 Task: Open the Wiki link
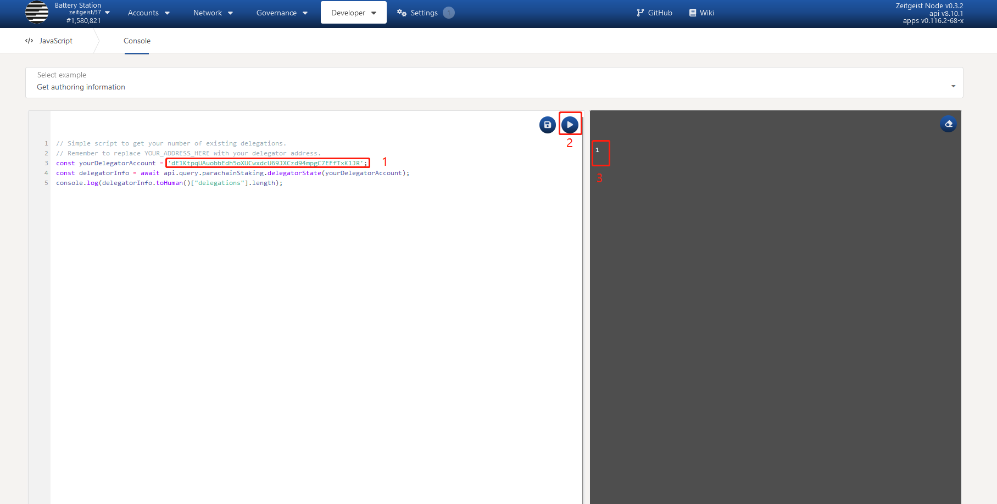tap(706, 13)
